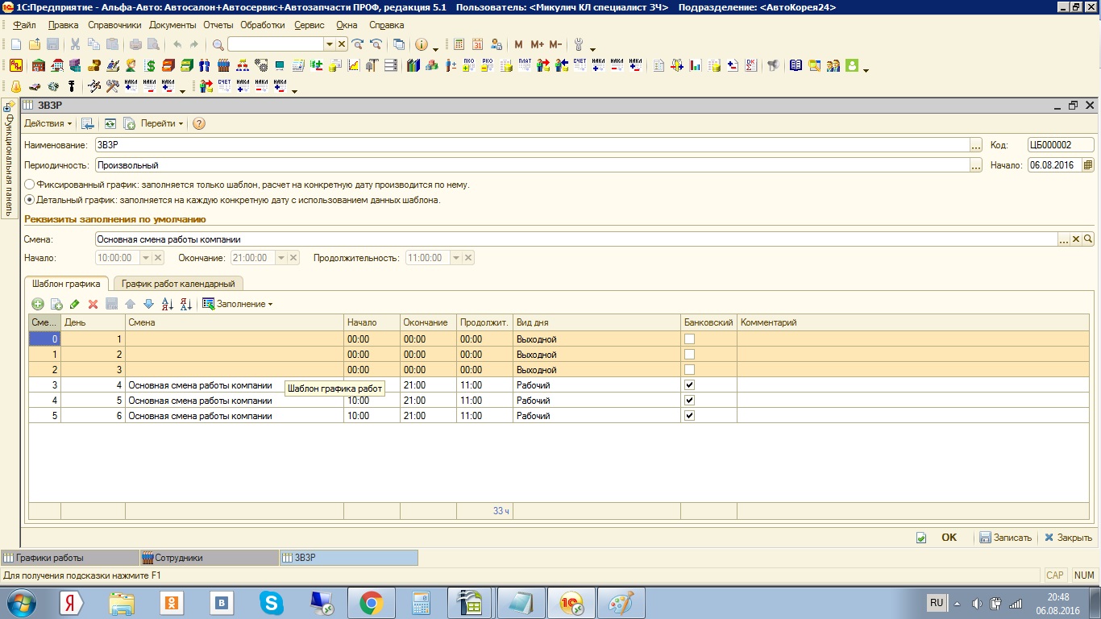This screenshot has width=1101, height=619.
Task: Open calendar picker for Начало date
Action: [x=1088, y=165]
